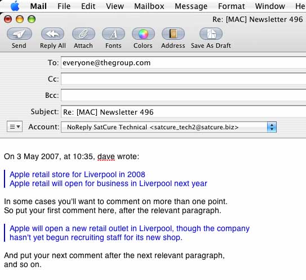
Task: Click the Attach paperclip icon
Action: (x=83, y=34)
